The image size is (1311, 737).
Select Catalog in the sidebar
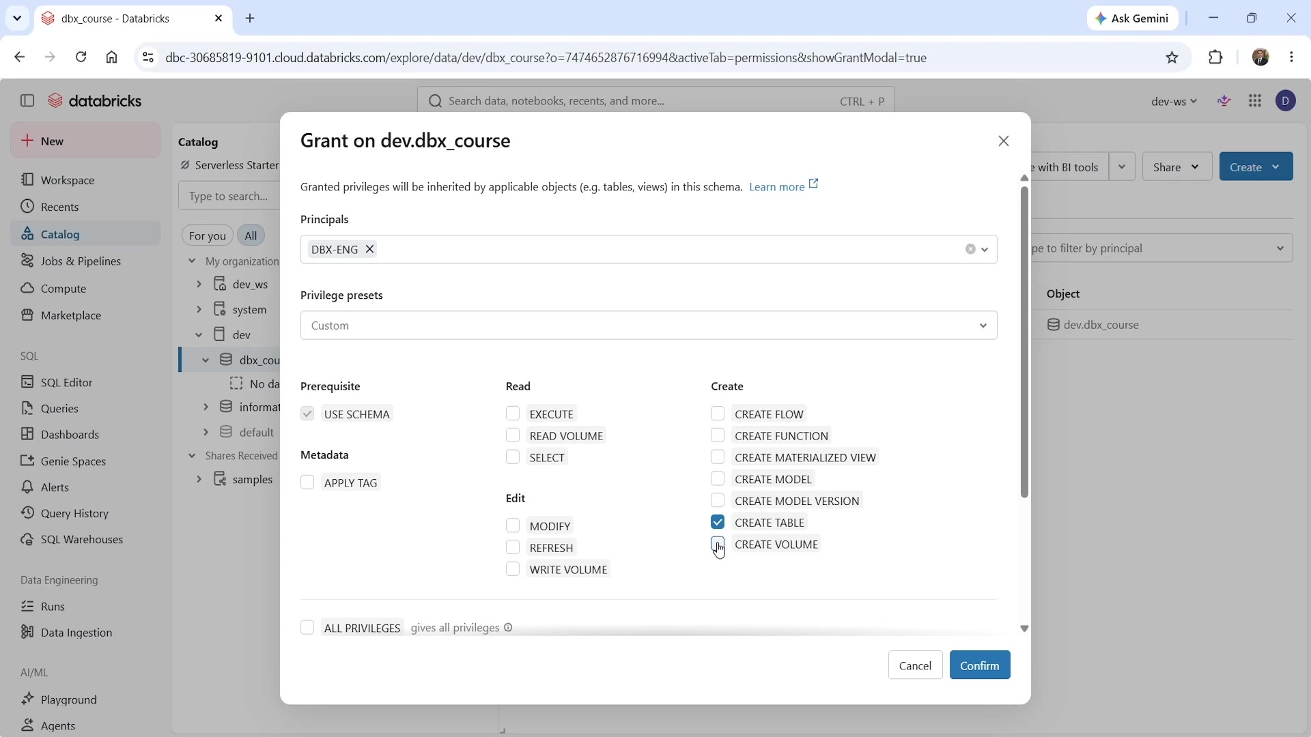85,234
